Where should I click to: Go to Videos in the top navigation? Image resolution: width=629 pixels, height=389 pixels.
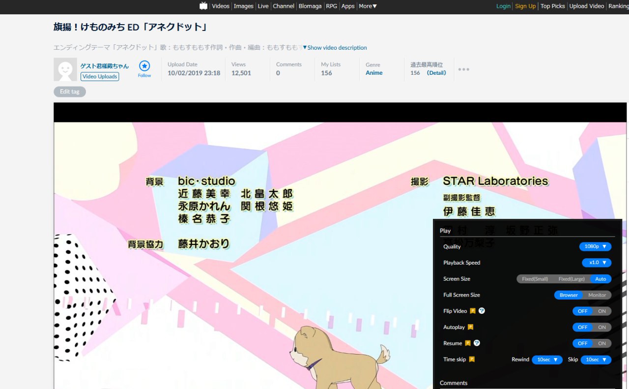click(x=221, y=6)
